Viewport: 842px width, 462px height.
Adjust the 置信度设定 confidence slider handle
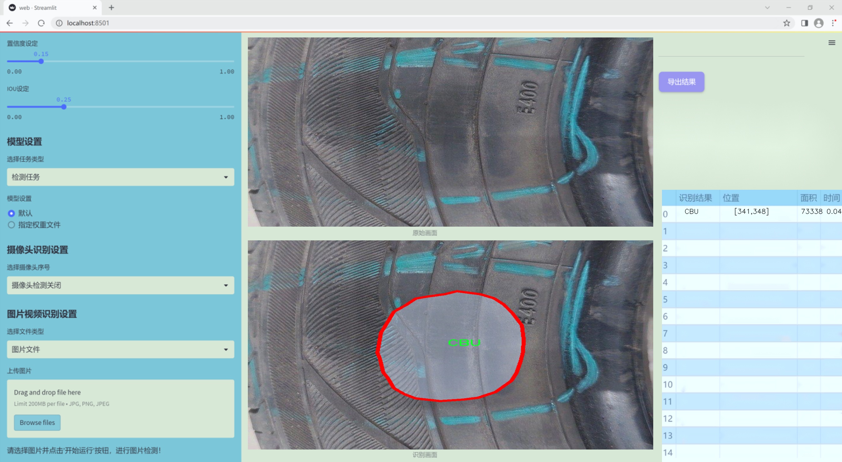41,61
